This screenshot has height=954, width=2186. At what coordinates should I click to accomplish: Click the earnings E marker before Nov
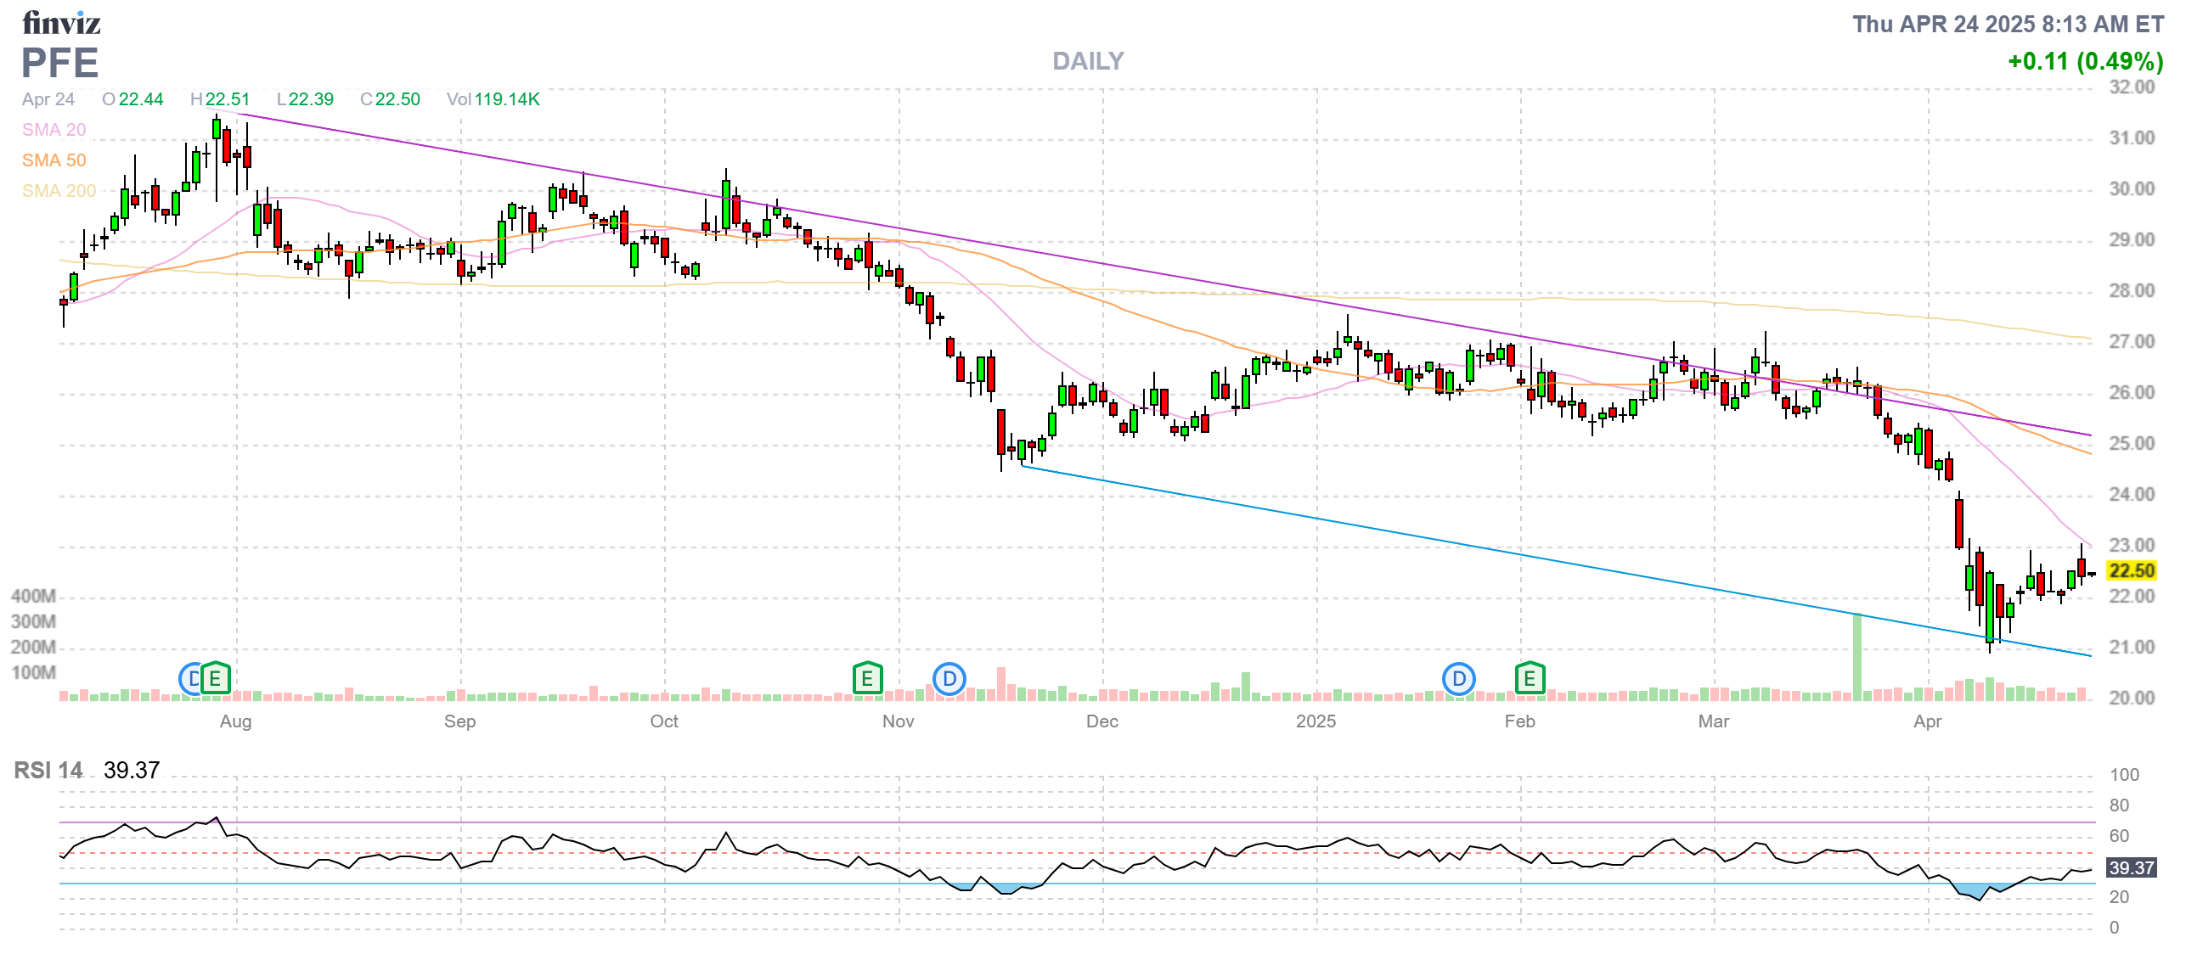point(867,678)
